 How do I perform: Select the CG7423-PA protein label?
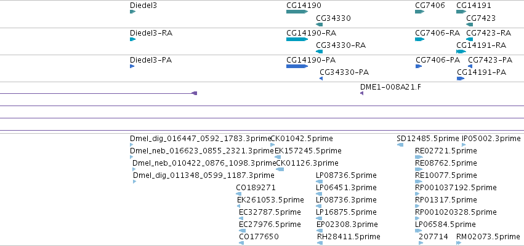point(490,60)
